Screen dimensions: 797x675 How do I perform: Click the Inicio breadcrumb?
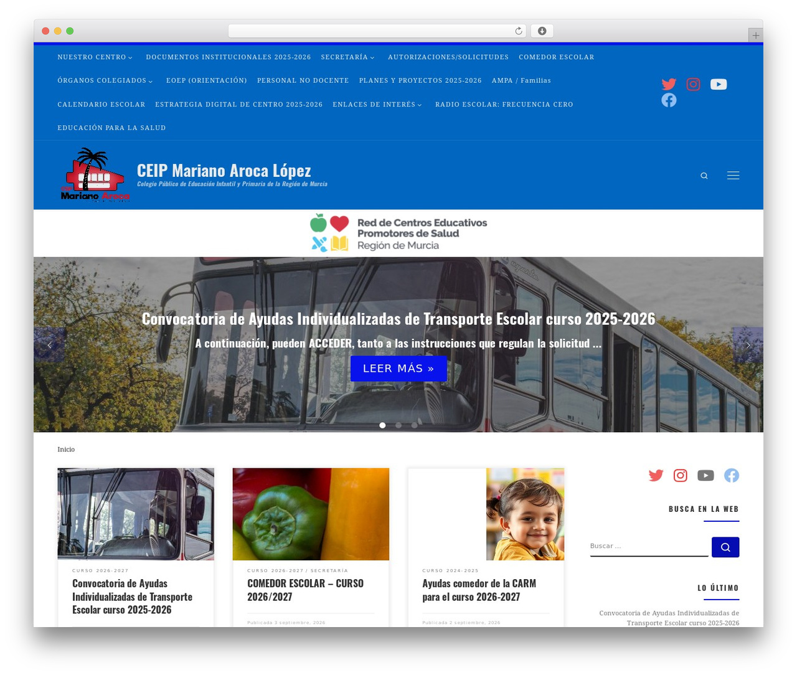(66, 450)
